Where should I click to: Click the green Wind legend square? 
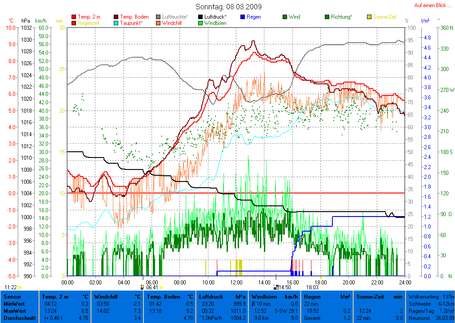point(285,17)
